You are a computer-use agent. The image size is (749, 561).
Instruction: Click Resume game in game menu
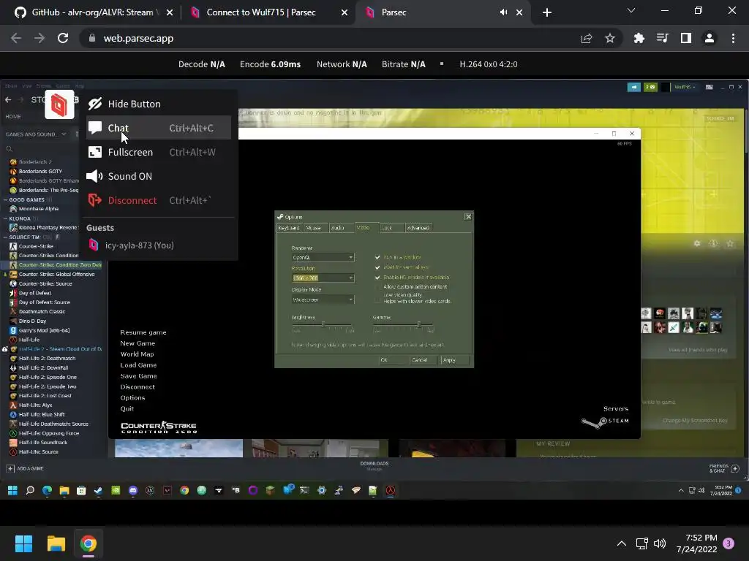pos(143,332)
